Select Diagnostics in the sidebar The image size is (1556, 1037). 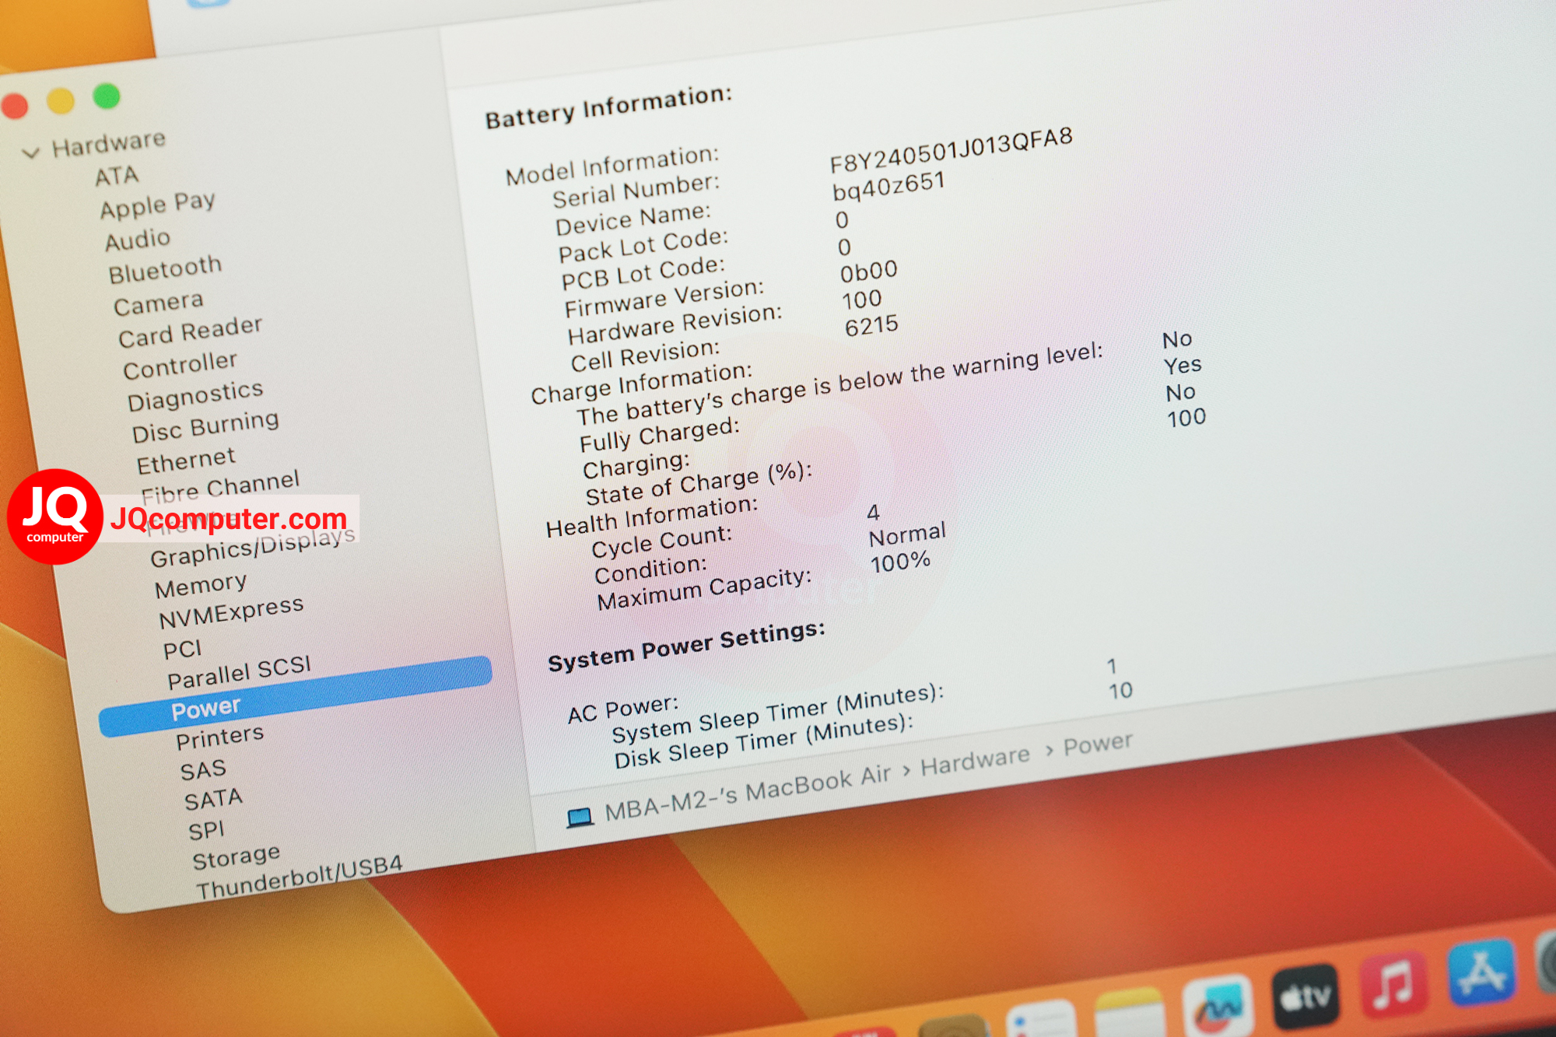[x=195, y=395]
